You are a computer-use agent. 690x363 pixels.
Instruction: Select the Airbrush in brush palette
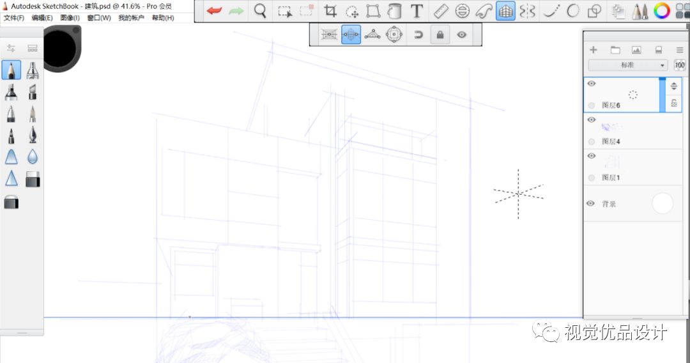point(33,70)
